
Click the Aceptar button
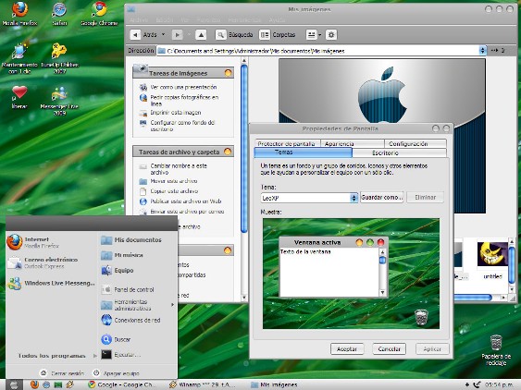pyautogui.click(x=347, y=348)
